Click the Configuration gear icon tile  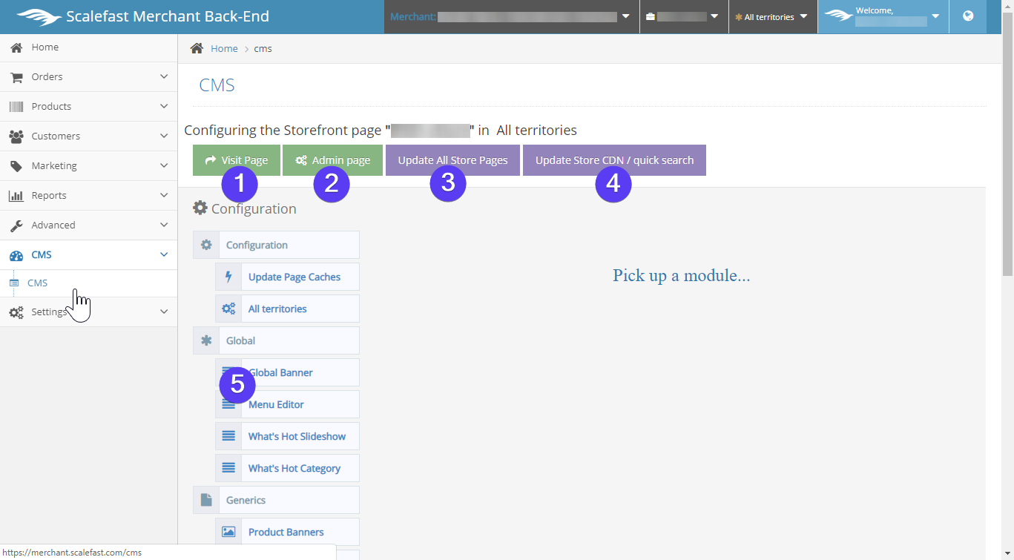click(x=206, y=245)
